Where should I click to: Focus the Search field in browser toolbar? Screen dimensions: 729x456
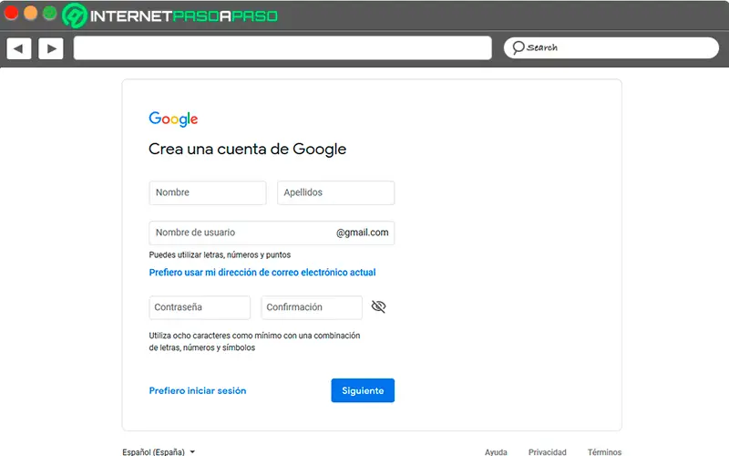(x=611, y=48)
